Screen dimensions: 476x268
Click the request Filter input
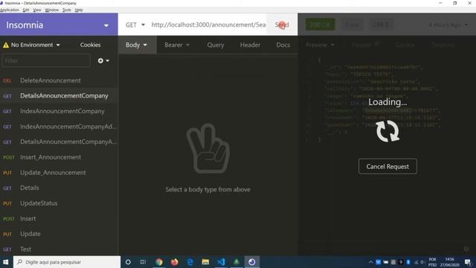click(46, 61)
